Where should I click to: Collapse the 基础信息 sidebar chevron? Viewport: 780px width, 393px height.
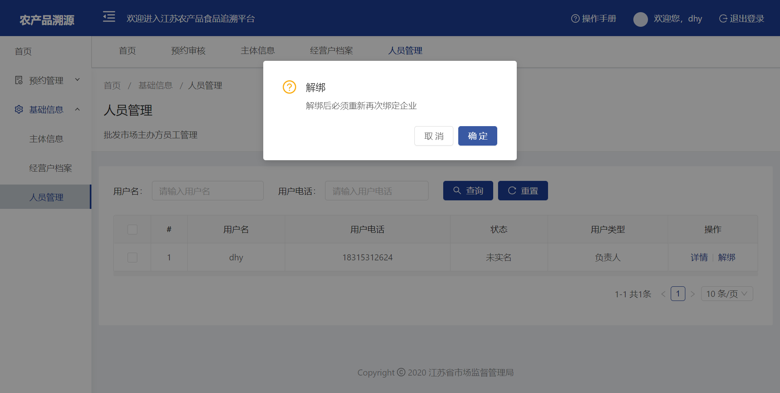pos(78,109)
